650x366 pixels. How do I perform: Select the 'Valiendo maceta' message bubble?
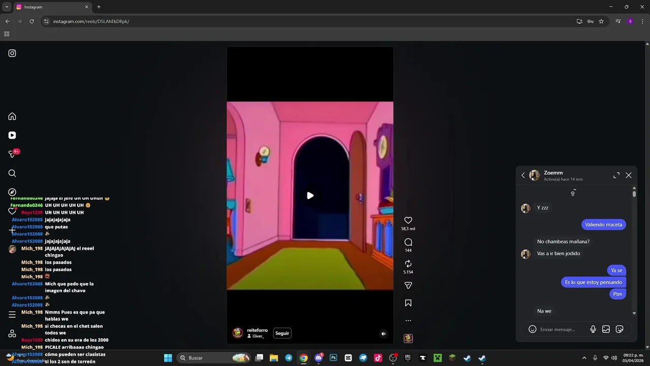(x=603, y=225)
